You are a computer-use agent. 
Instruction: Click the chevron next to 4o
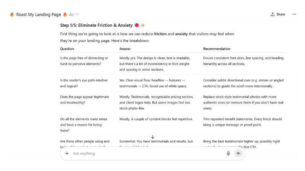coord(77,14)
